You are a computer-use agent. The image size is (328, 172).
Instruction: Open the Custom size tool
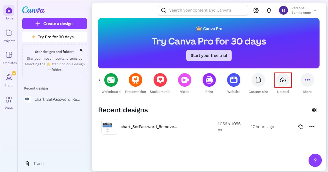[258, 80]
